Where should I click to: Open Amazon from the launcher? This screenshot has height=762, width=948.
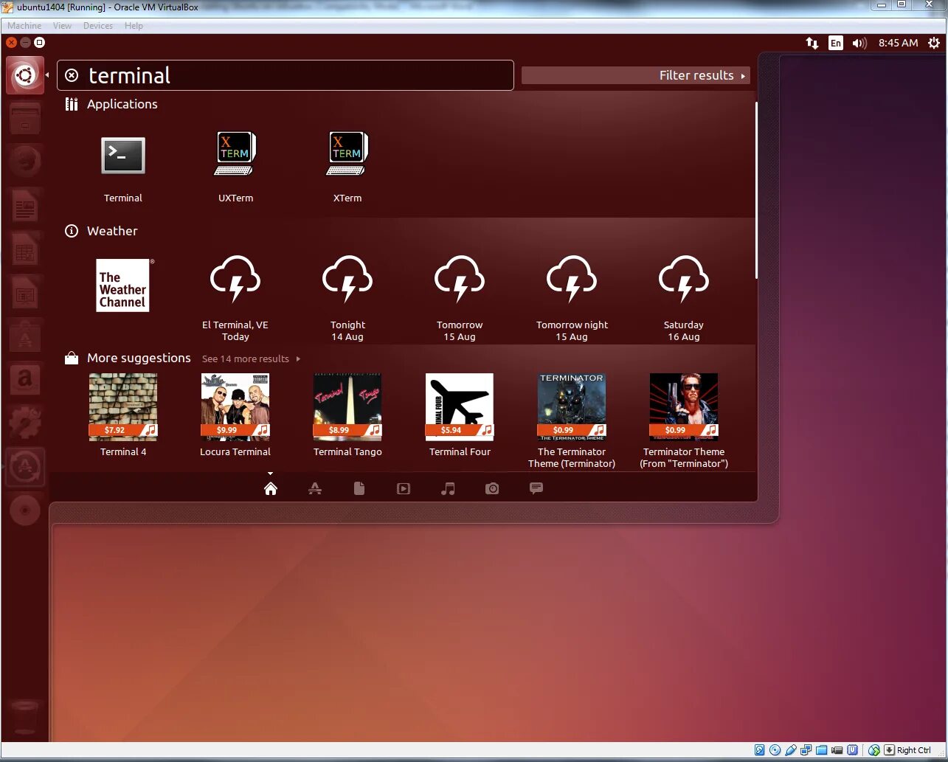25,381
